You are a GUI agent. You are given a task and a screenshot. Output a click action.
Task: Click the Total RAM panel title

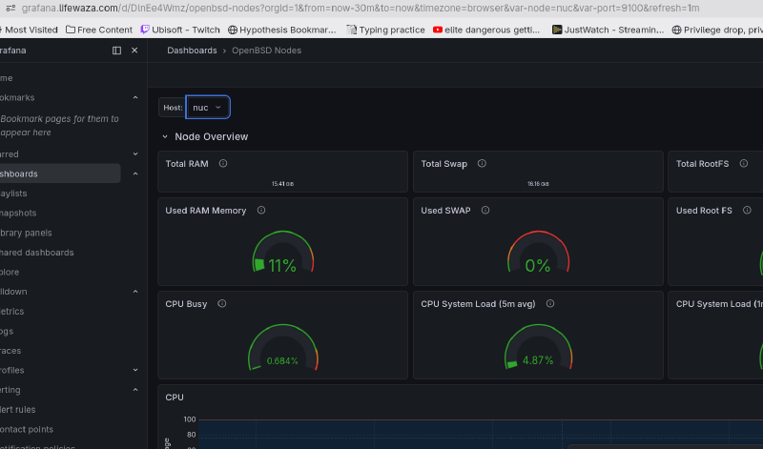(187, 164)
